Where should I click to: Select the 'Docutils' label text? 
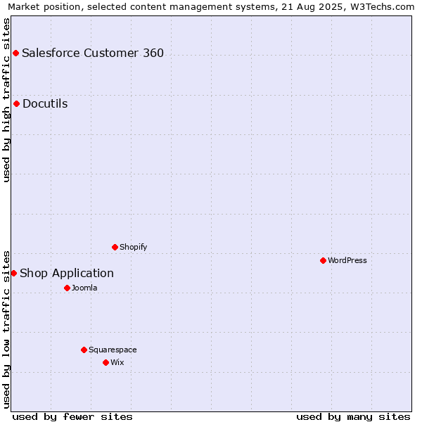point(45,104)
